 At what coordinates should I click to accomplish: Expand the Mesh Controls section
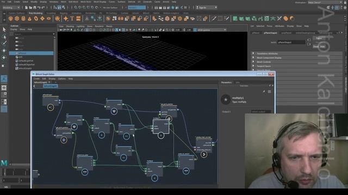pos(253,62)
